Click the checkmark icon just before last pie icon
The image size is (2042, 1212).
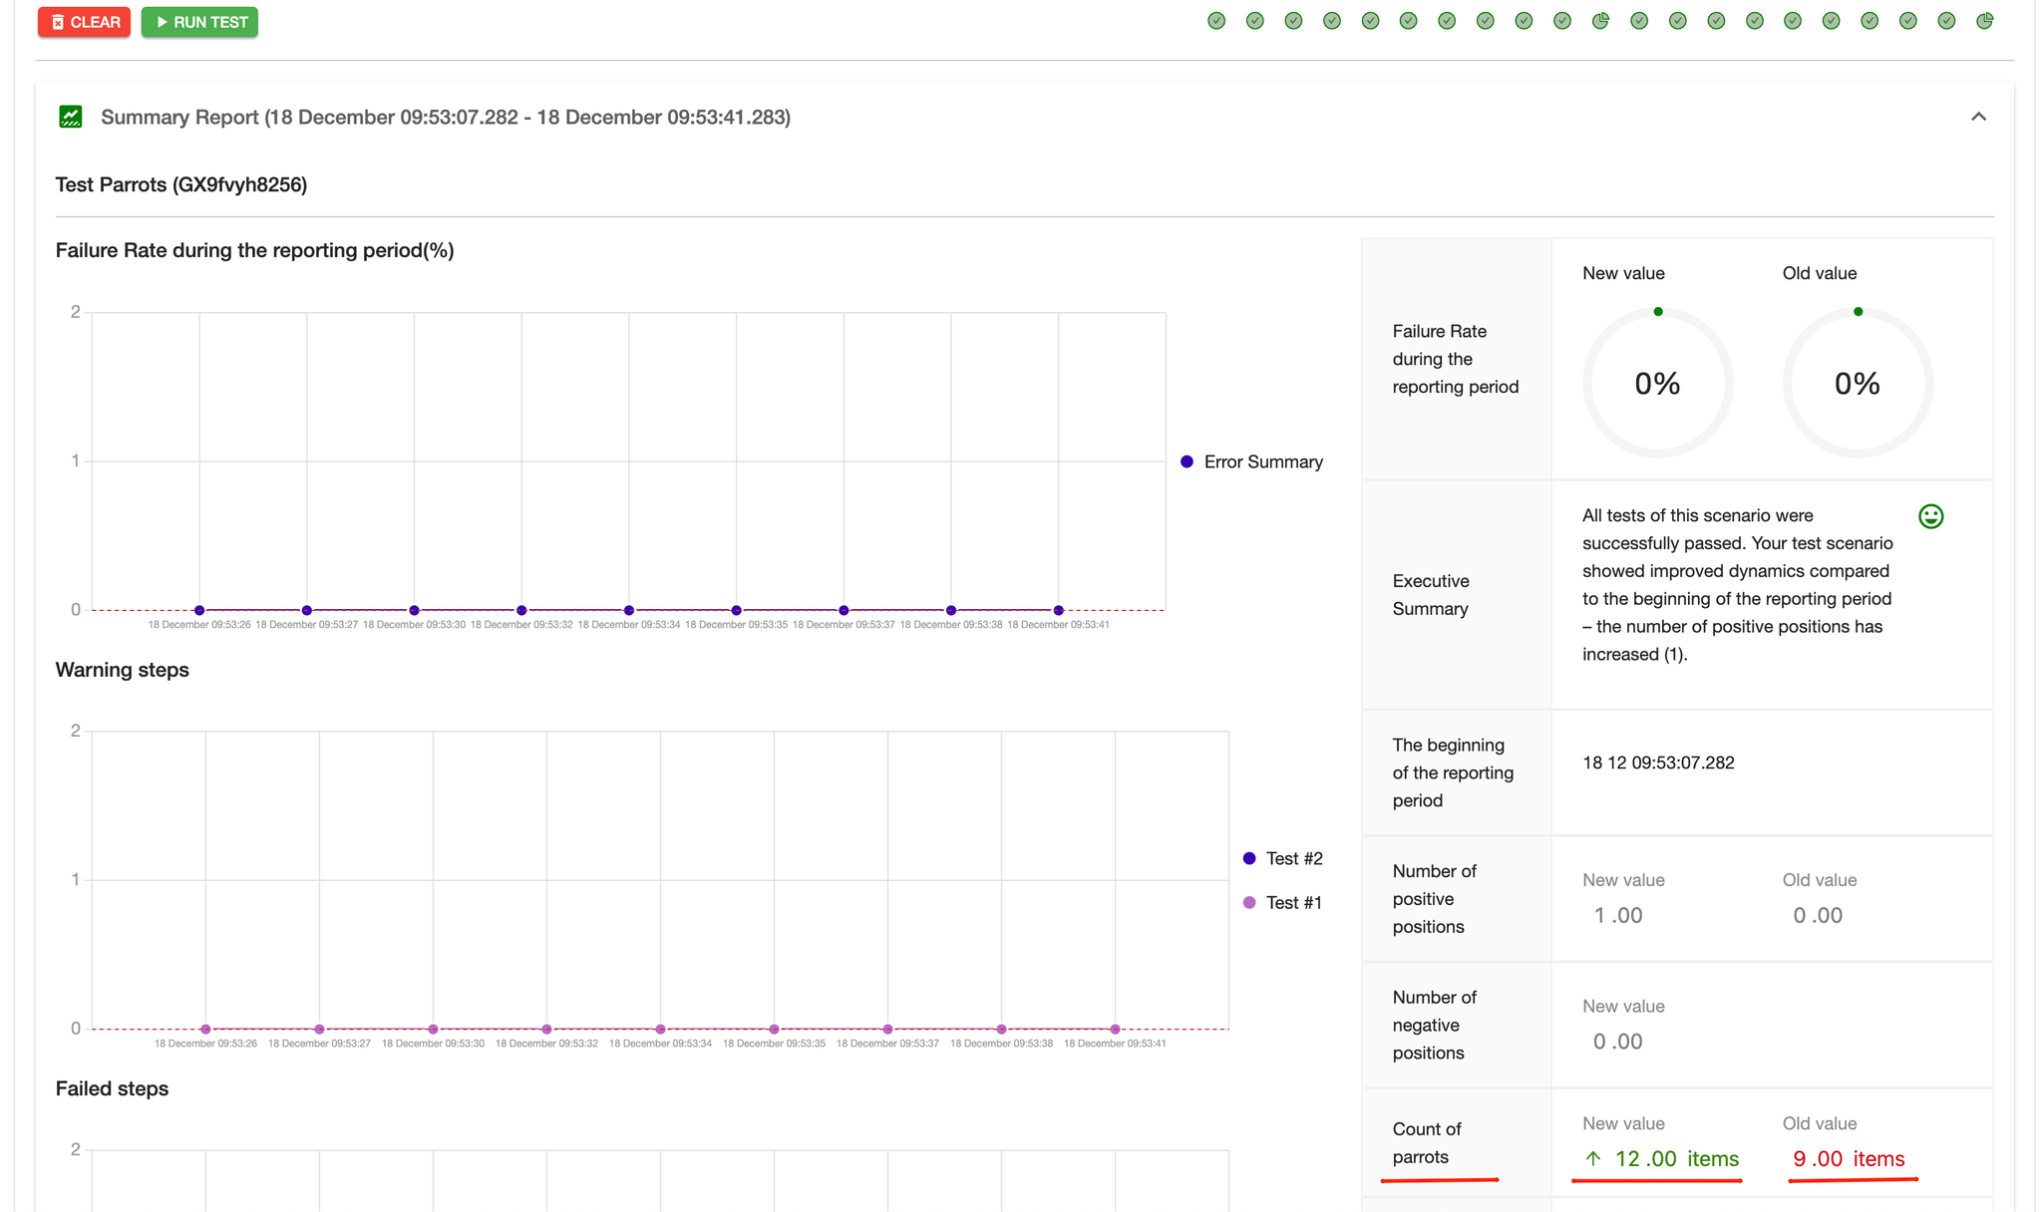click(1946, 21)
